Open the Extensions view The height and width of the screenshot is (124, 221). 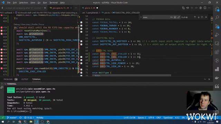click(217, 52)
